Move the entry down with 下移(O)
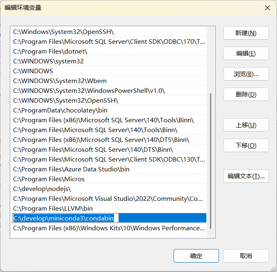The image size is (277, 272). tap(246, 145)
